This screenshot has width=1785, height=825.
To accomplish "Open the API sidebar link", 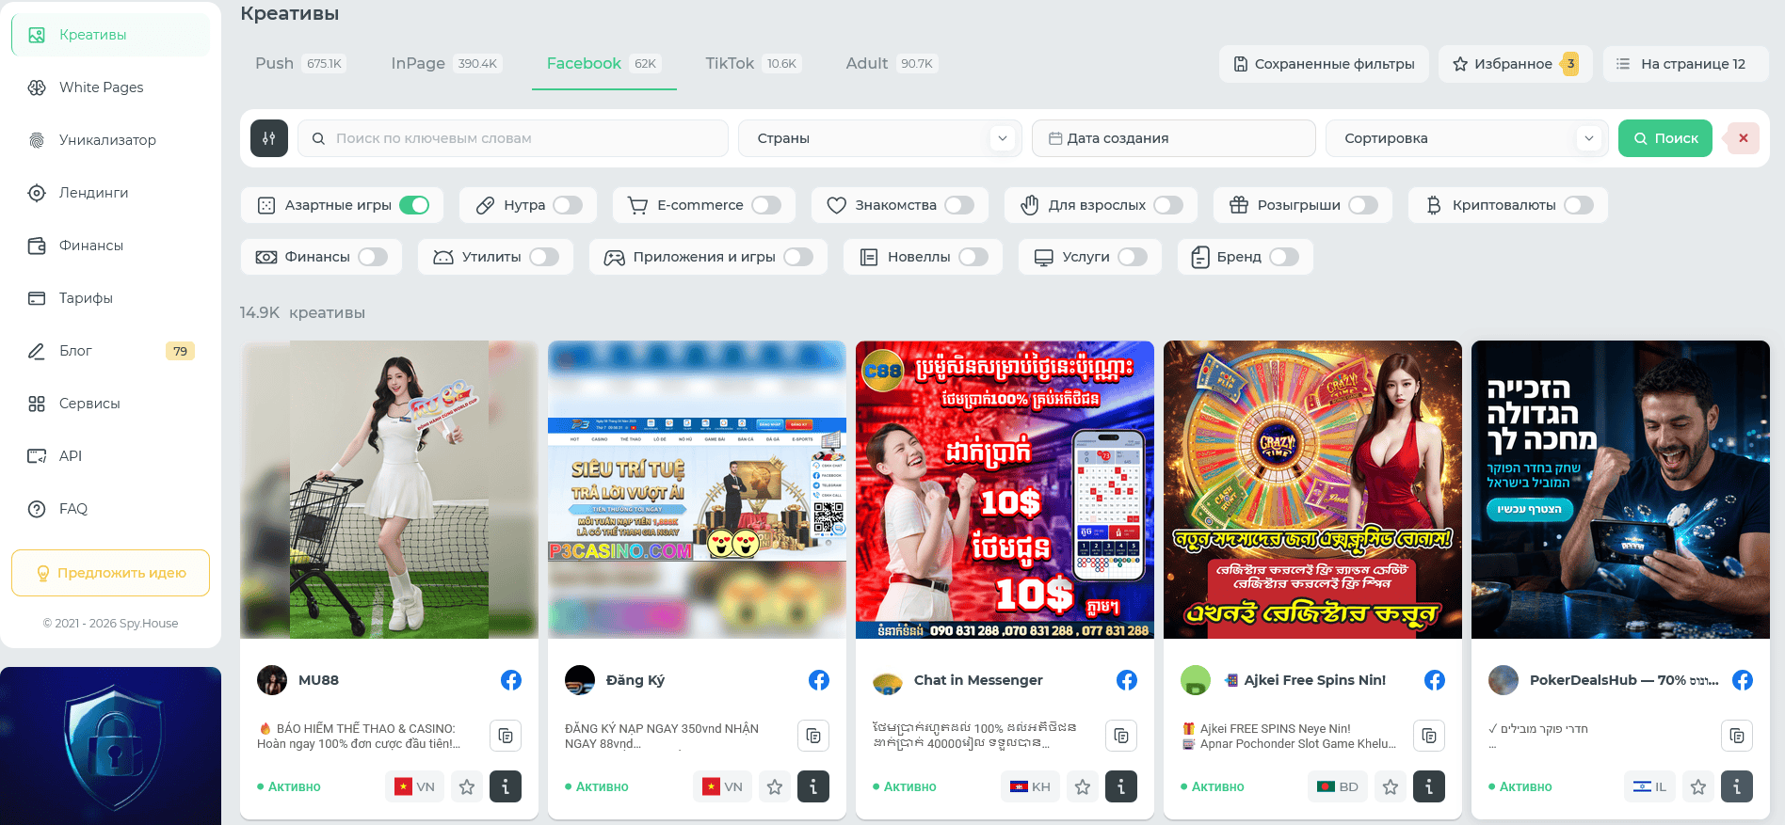I will point(111,456).
